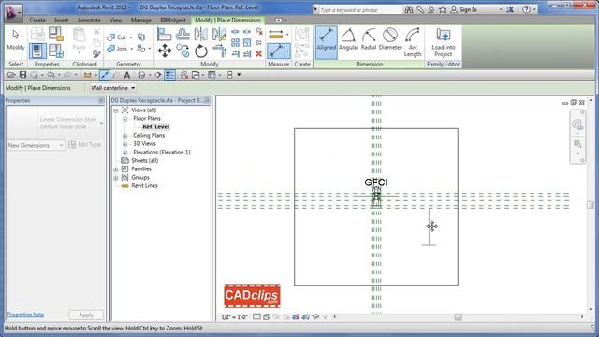Click the Apply button in Properties
The image size is (599, 337).
tap(86, 315)
